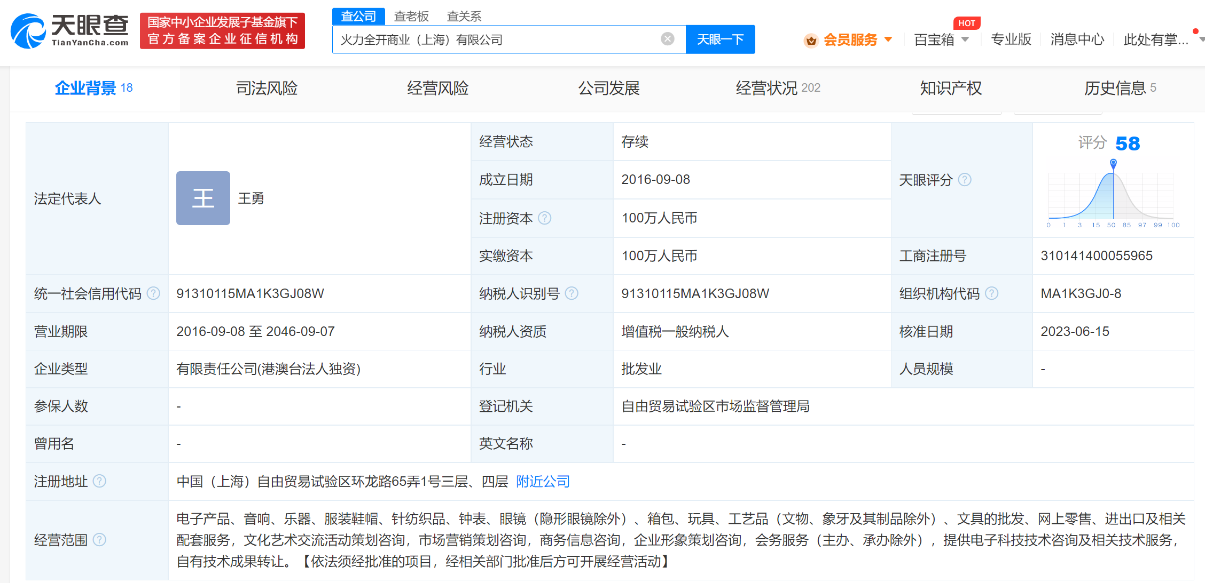The image size is (1205, 583).
Task: Select the 查老板 search tab
Action: [x=411, y=17]
